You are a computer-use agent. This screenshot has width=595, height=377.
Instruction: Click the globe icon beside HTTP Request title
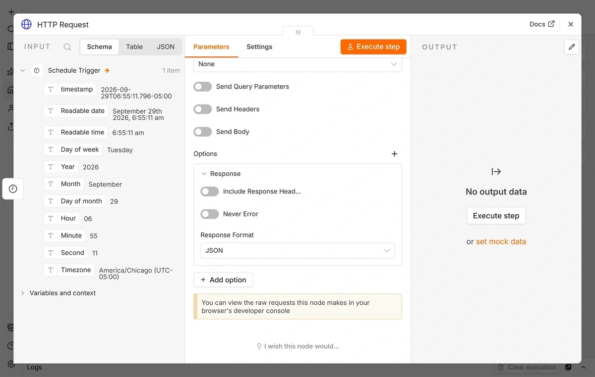[x=26, y=24]
